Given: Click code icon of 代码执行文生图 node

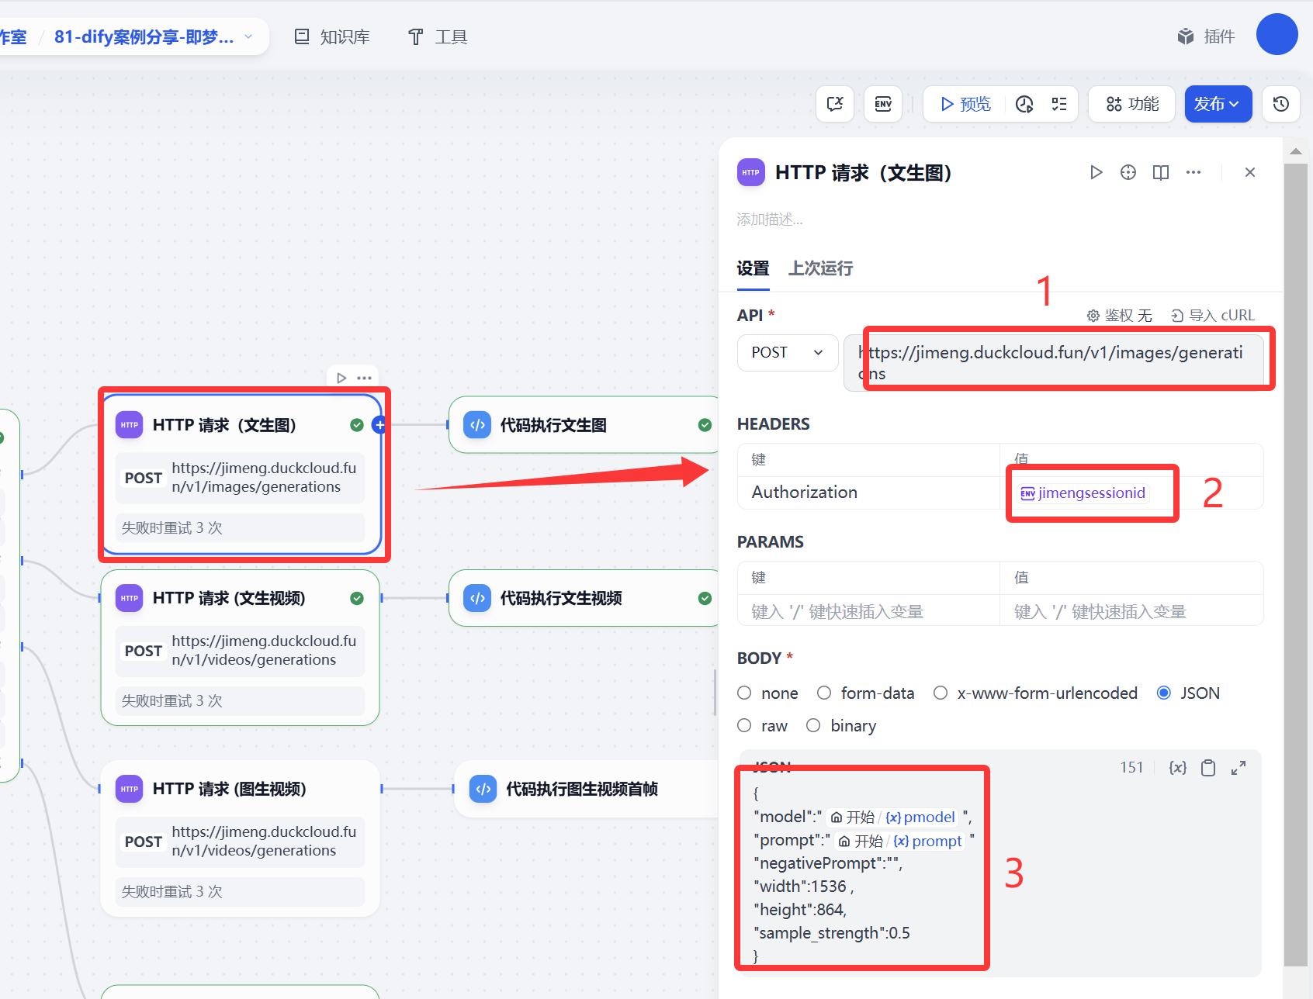Looking at the screenshot, I should (x=477, y=425).
